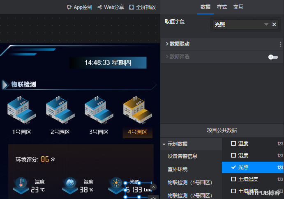
Task: Select 设备告警信息 in the data list
Action: coord(182,156)
